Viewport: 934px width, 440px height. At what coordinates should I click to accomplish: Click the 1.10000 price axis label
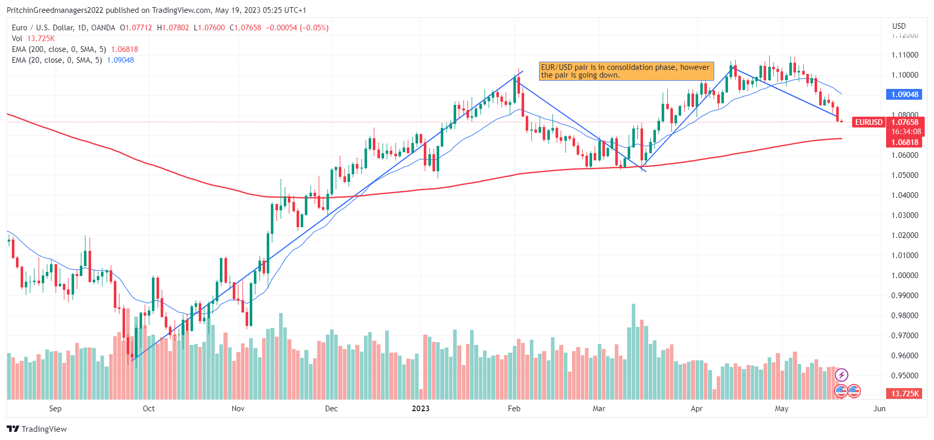[905, 75]
